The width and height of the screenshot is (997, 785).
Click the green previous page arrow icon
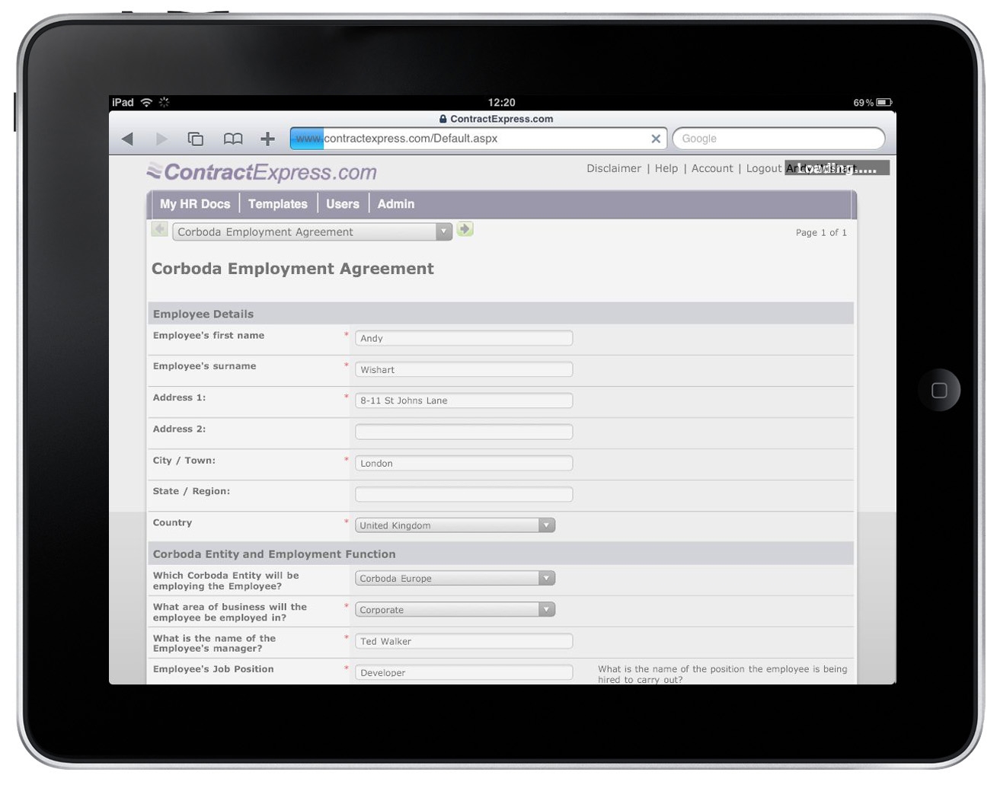[160, 229]
